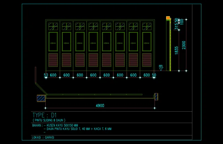Select the fourth leaf's middle glass panel
The width and height of the screenshot is (223, 144).
click(x=93, y=42)
